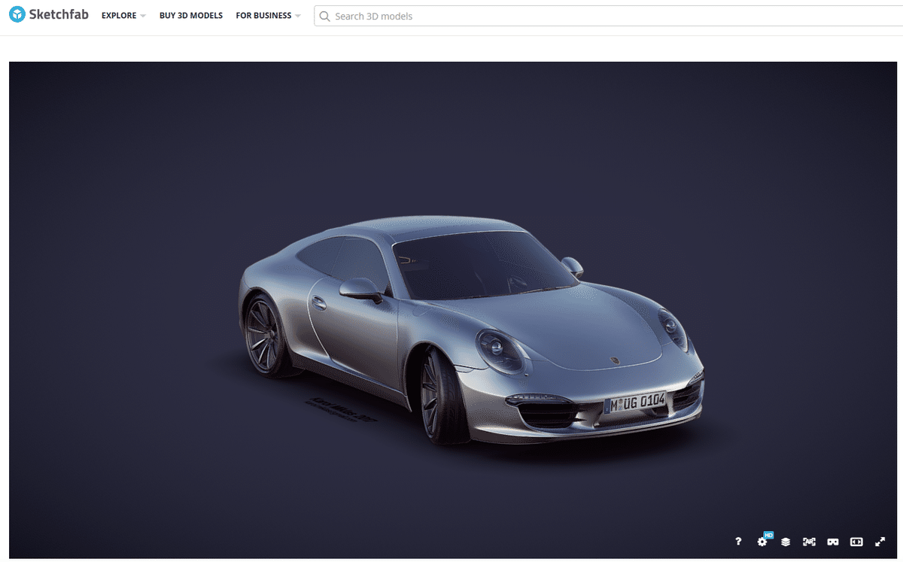Go to the Sketchfab home logo
This screenshot has height=562, width=903.
[50, 15]
